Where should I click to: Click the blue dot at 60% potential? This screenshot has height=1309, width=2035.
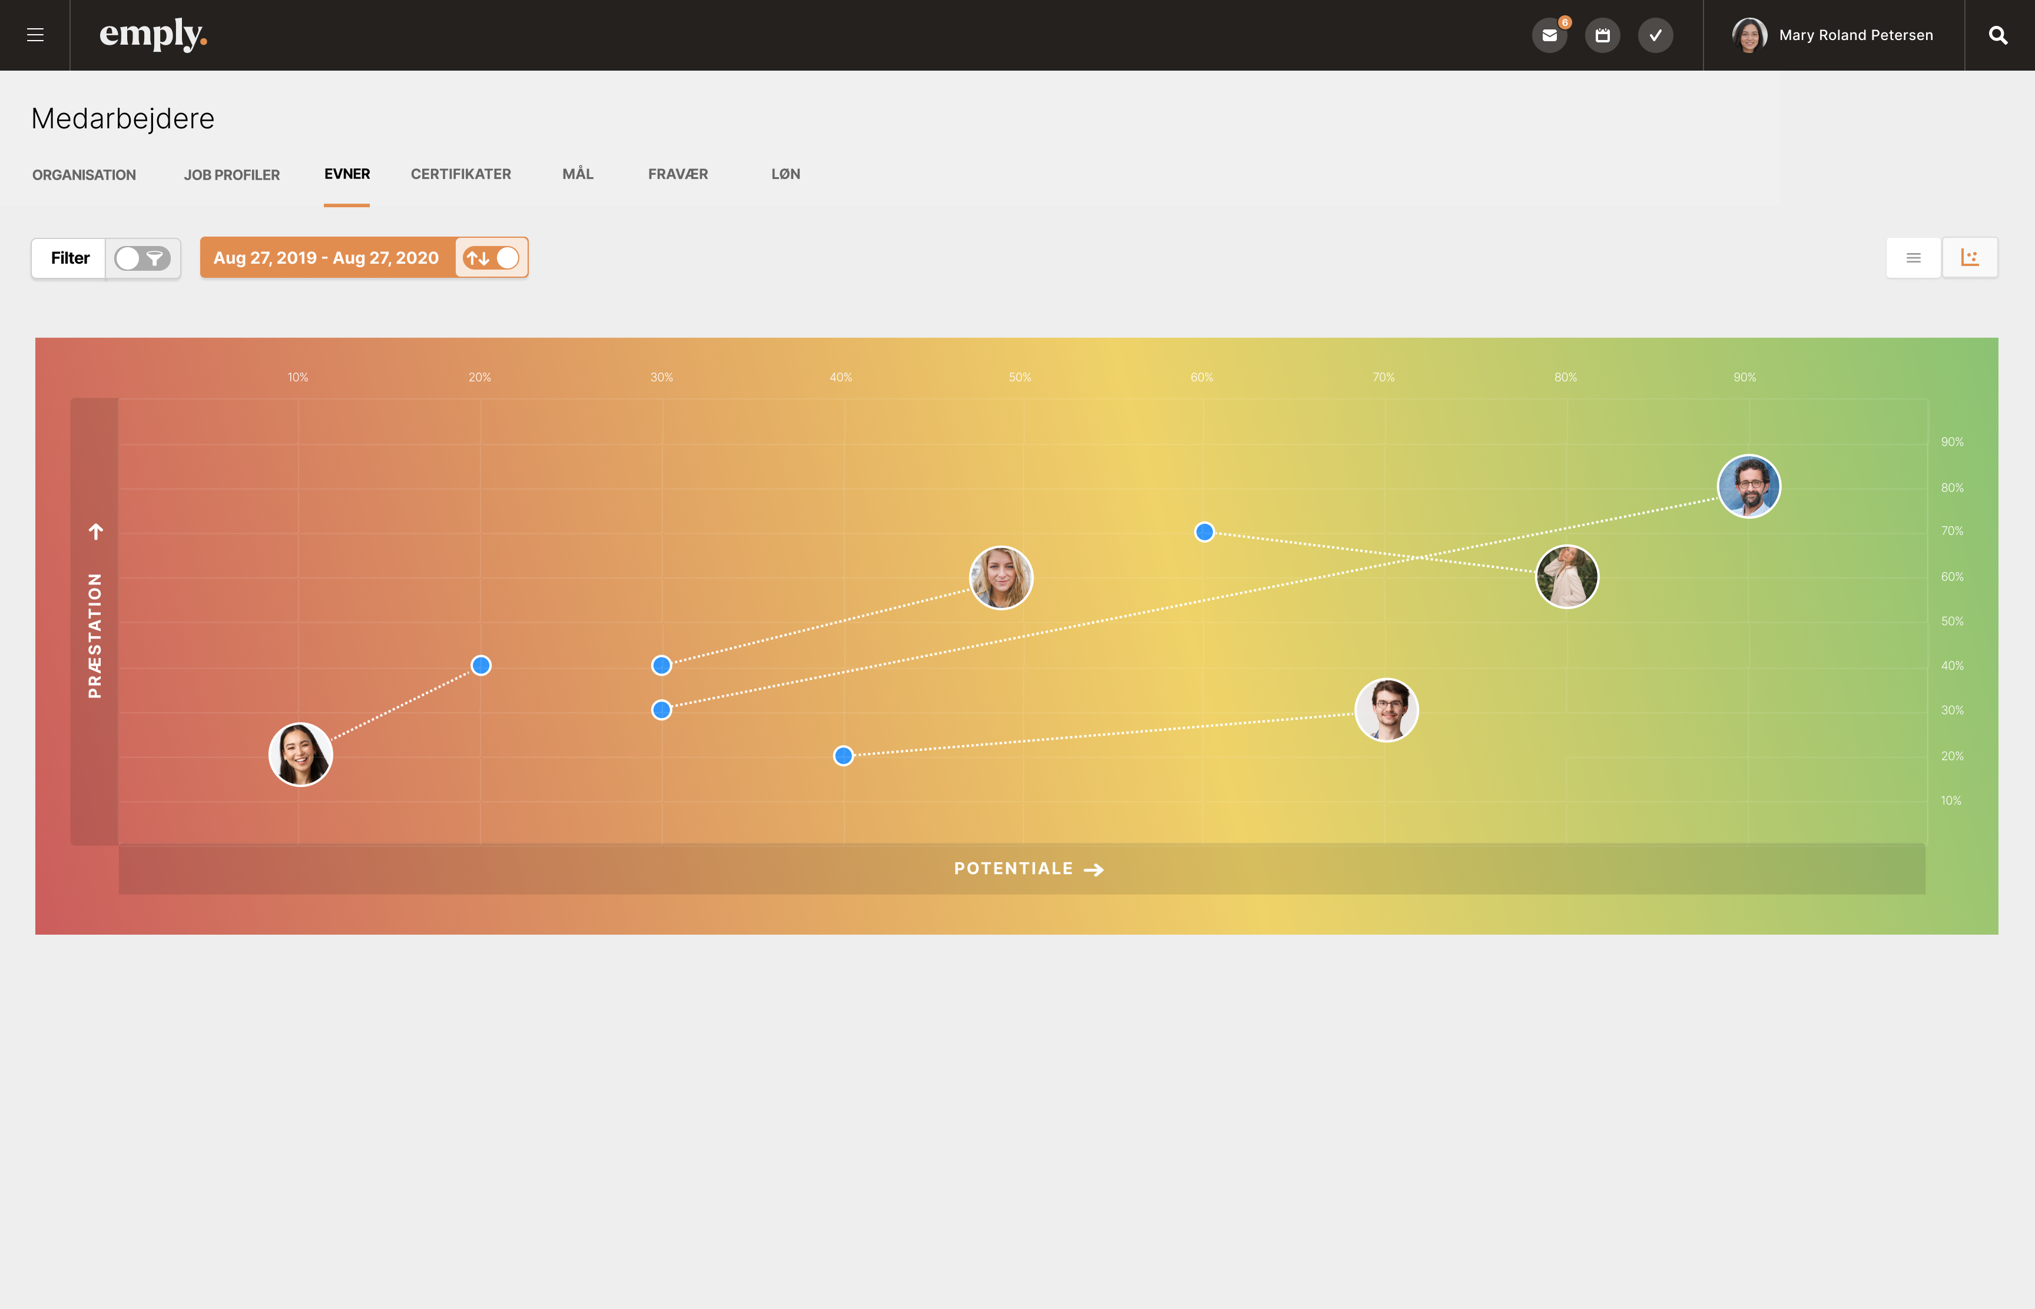coord(1204,532)
